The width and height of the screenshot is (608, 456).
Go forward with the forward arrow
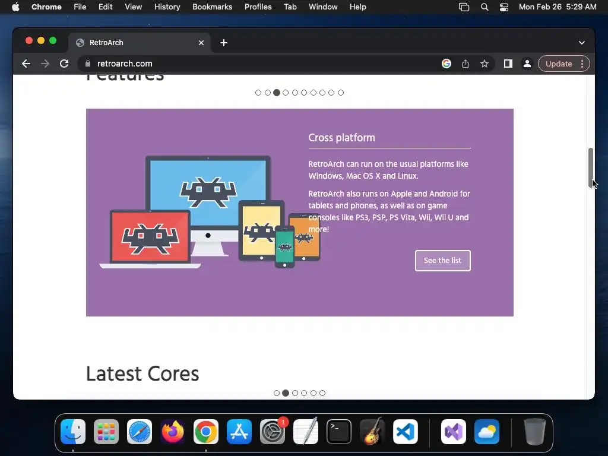click(x=45, y=64)
